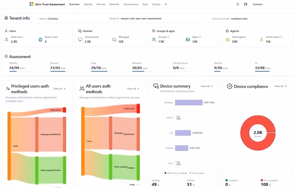The image size is (295, 188).
Task: Click the Devices 31/43 tests progress bar
Action: coord(61,71)
